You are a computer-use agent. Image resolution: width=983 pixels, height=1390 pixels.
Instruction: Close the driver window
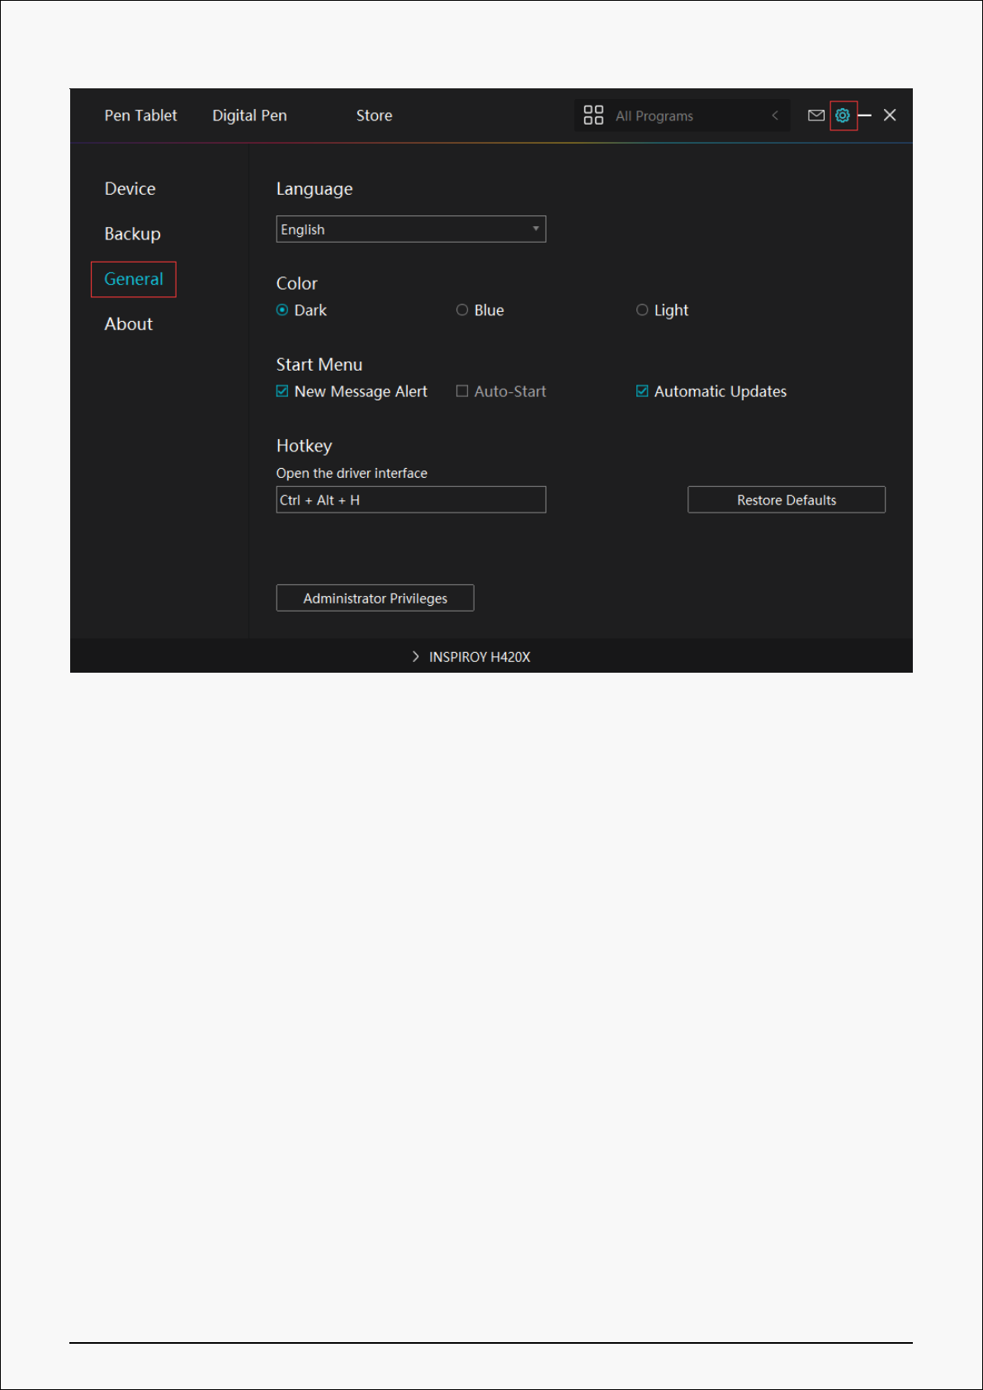tap(890, 116)
